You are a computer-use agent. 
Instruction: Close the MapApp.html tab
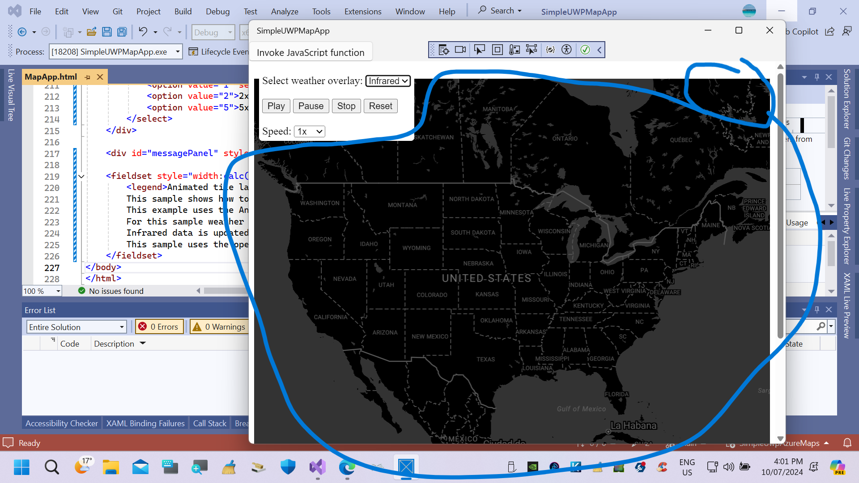pos(100,77)
